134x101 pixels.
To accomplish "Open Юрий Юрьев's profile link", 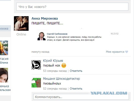I will 53,61.
